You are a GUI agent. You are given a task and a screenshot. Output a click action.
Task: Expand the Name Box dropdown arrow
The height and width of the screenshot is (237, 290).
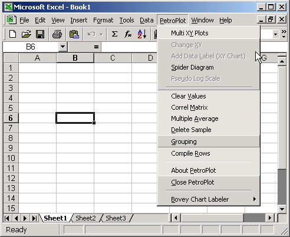pos(62,47)
